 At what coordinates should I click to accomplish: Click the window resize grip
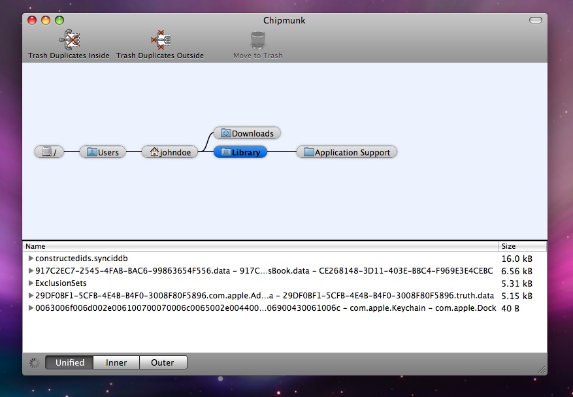[x=542, y=370]
